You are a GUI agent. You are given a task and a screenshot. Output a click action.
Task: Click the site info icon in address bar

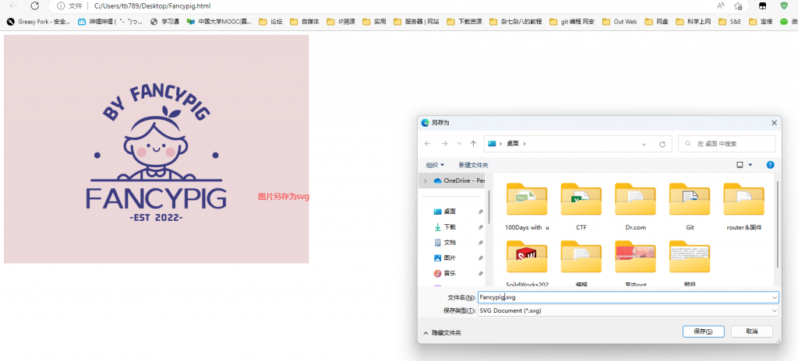(61, 6)
